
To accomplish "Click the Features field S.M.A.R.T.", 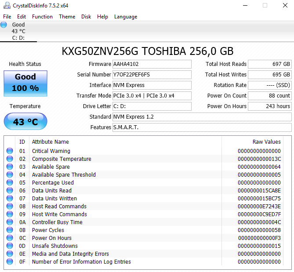I will [x=202, y=127].
